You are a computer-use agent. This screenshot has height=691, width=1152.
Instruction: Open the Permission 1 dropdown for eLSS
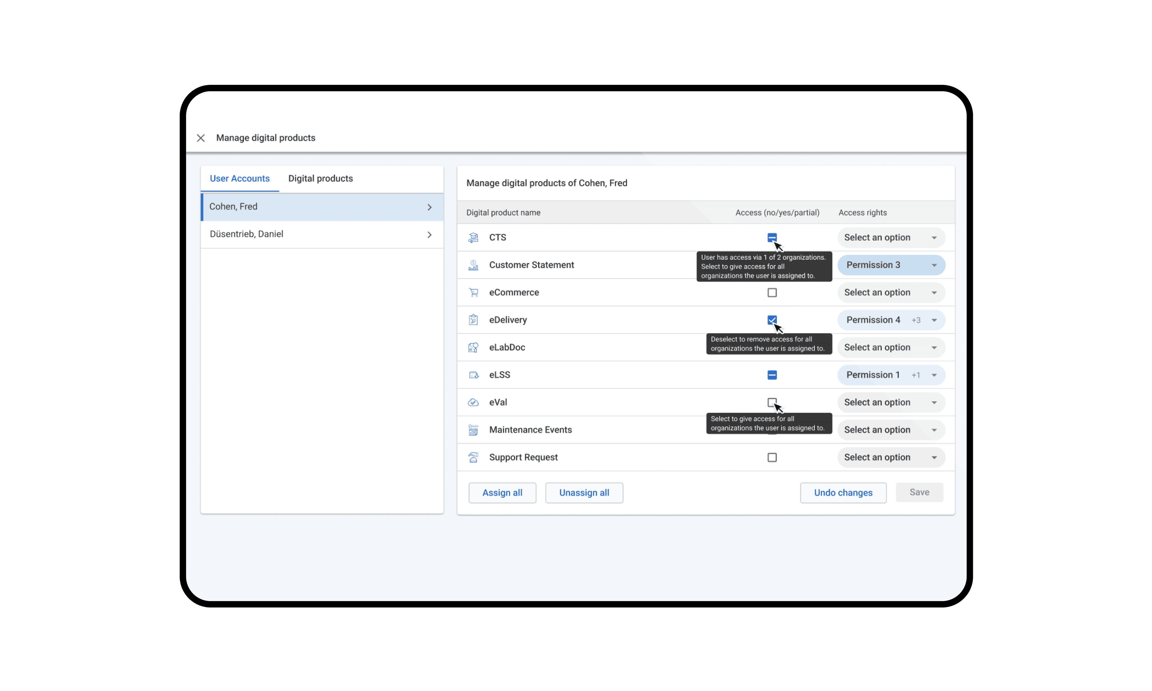[891, 374]
